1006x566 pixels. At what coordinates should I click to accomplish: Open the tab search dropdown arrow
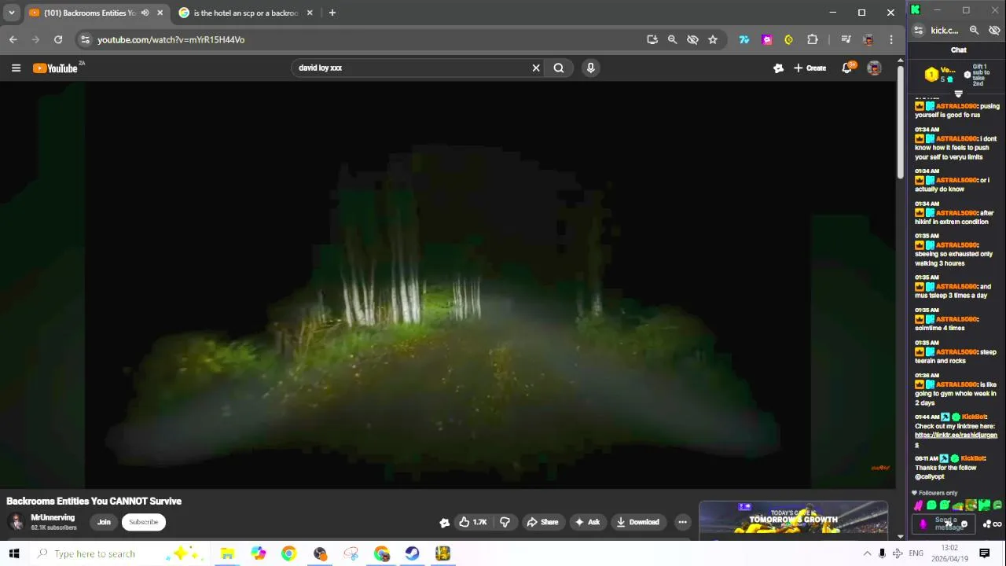pyautogui.click(x=11, y=13)
